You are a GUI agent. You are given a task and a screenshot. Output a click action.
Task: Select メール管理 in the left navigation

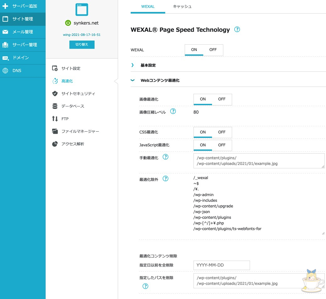click(23, 32)
